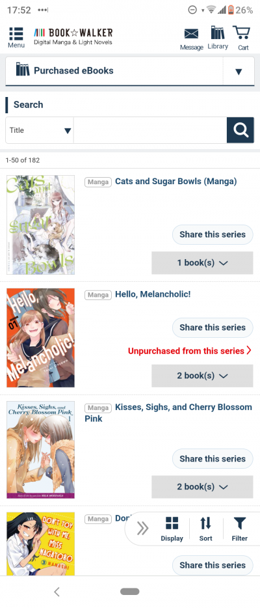Expand 1 book(s) for Cats and Sugar Bowls
The image size is (260, 608).
tap(202, 263)
